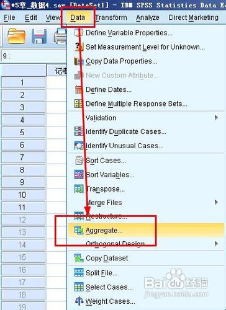Click the Define Dates calendar icon
This screenshot has height=310, width=226.
pyautogui.click(x=79, y=89)
